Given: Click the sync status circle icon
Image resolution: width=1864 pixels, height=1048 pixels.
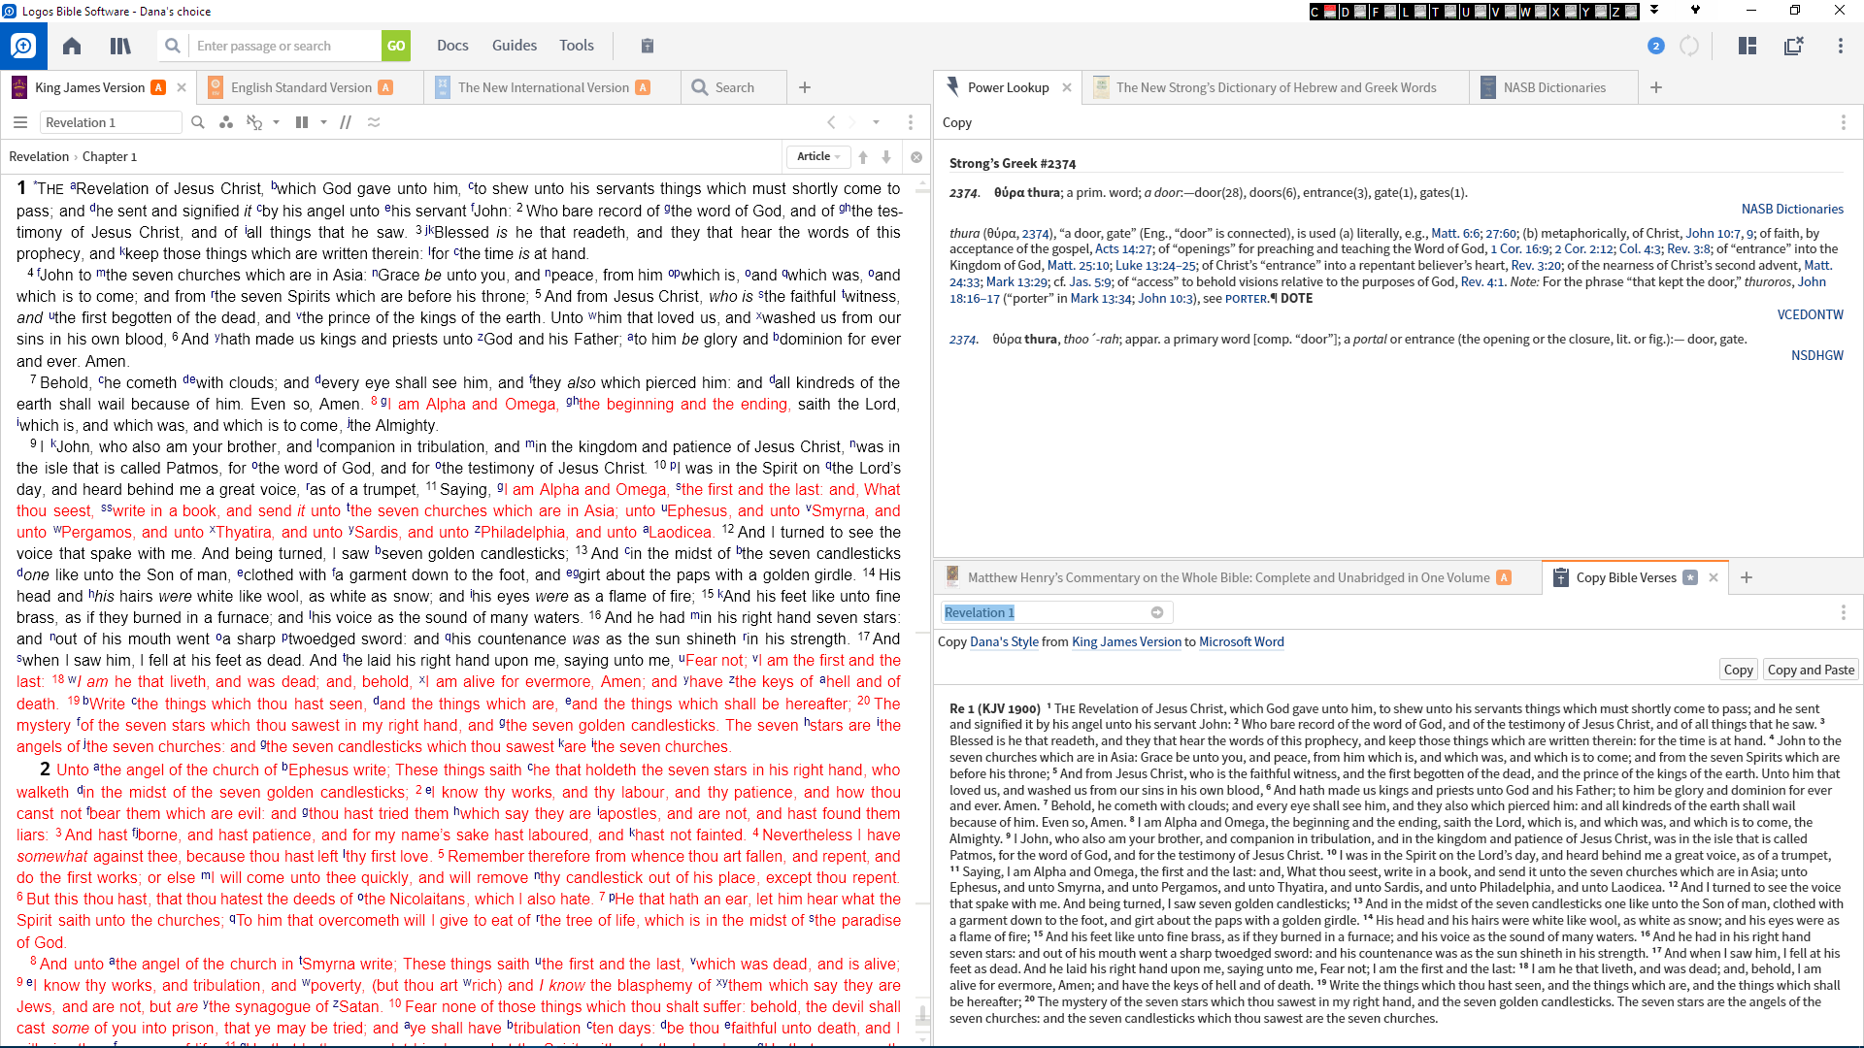Looking at the screenshot, I should point(1689,46).
